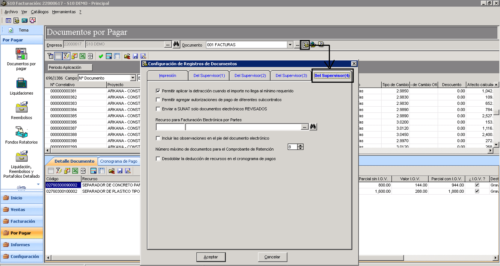
Task: Enable Enviar a SUNAT solo documentos REVISADOS
Action: coord(158,109)
